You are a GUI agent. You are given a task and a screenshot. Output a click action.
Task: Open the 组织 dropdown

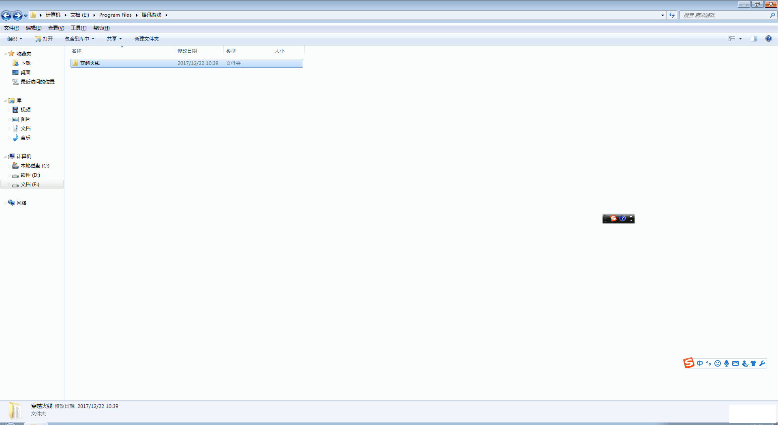click(x=15, y=39)
